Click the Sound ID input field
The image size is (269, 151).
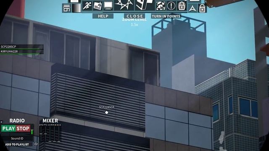click(x=17, y=138)
